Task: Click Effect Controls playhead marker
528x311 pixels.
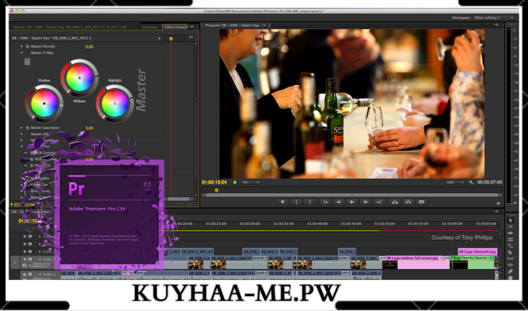Action: (171, 39)
